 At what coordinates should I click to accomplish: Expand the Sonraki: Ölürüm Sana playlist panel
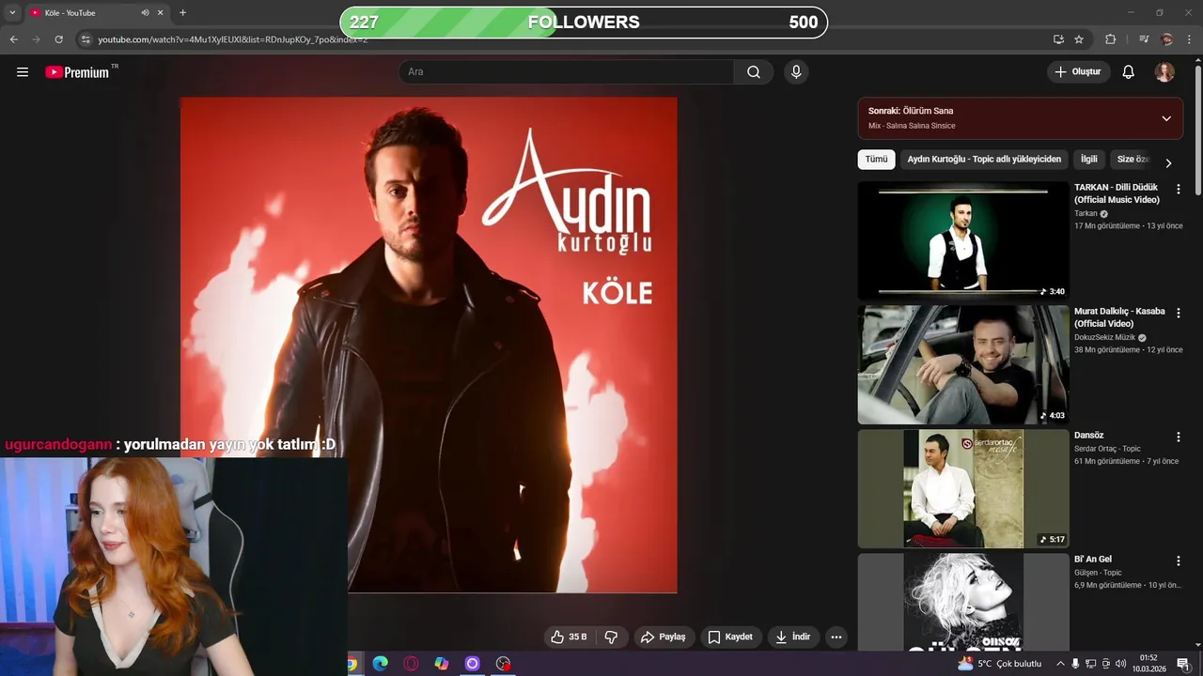click(x=1166, y=118)
